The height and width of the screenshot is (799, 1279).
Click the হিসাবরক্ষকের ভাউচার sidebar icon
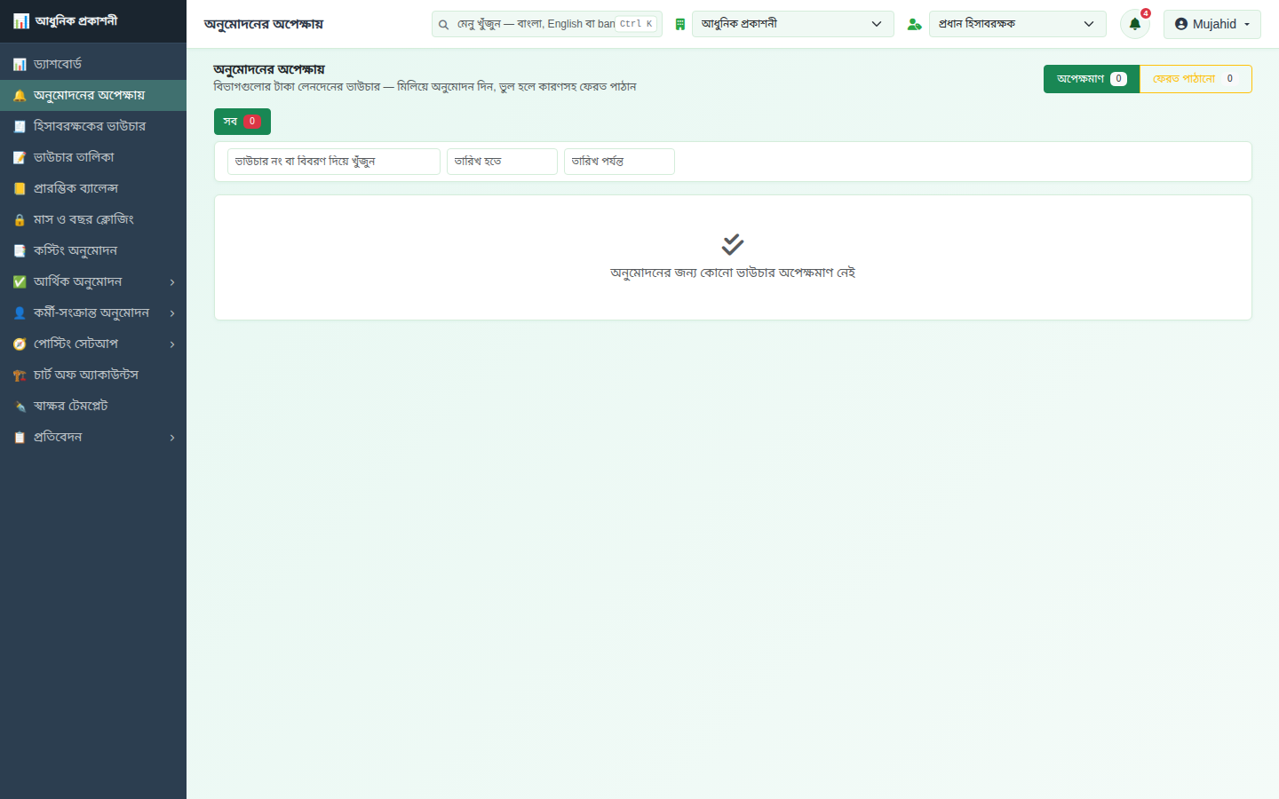[x=20, y=126]
